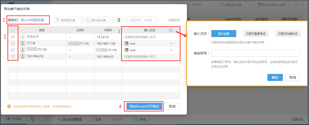Toggle the select-all header checkbox
This screenshot has width=309, height=125.
(x=13, y=30)
